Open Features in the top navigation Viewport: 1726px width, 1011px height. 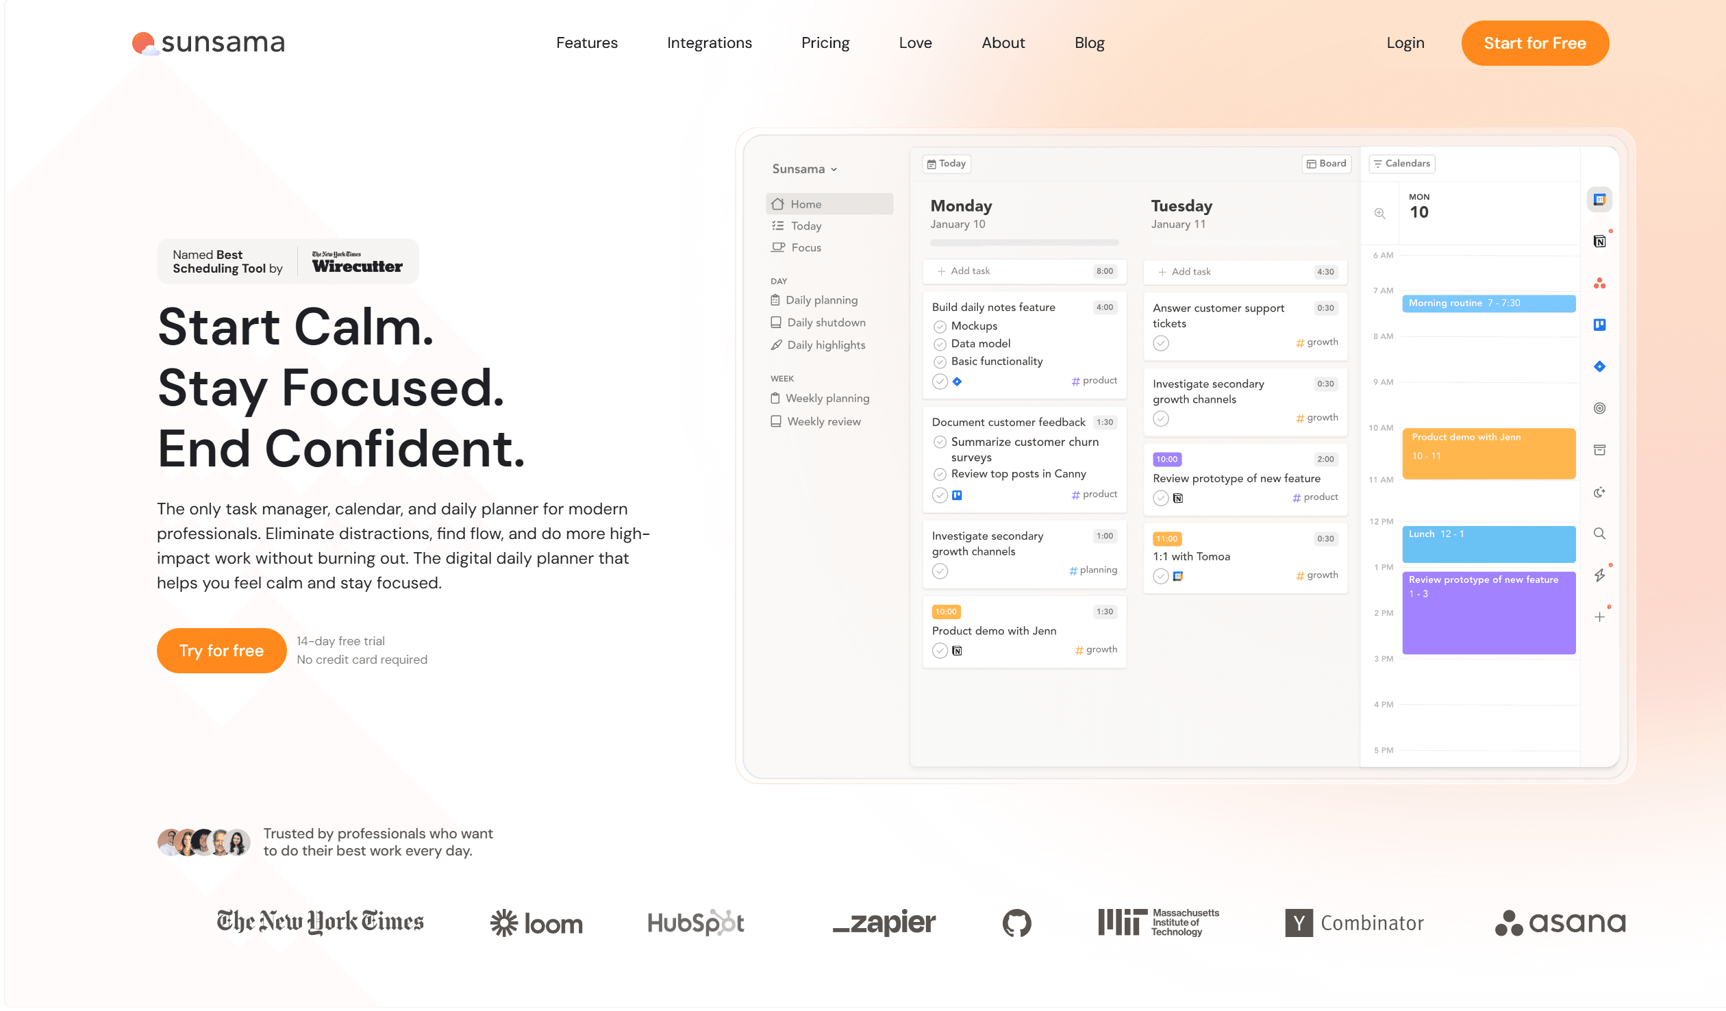click(x=586, y=43)
